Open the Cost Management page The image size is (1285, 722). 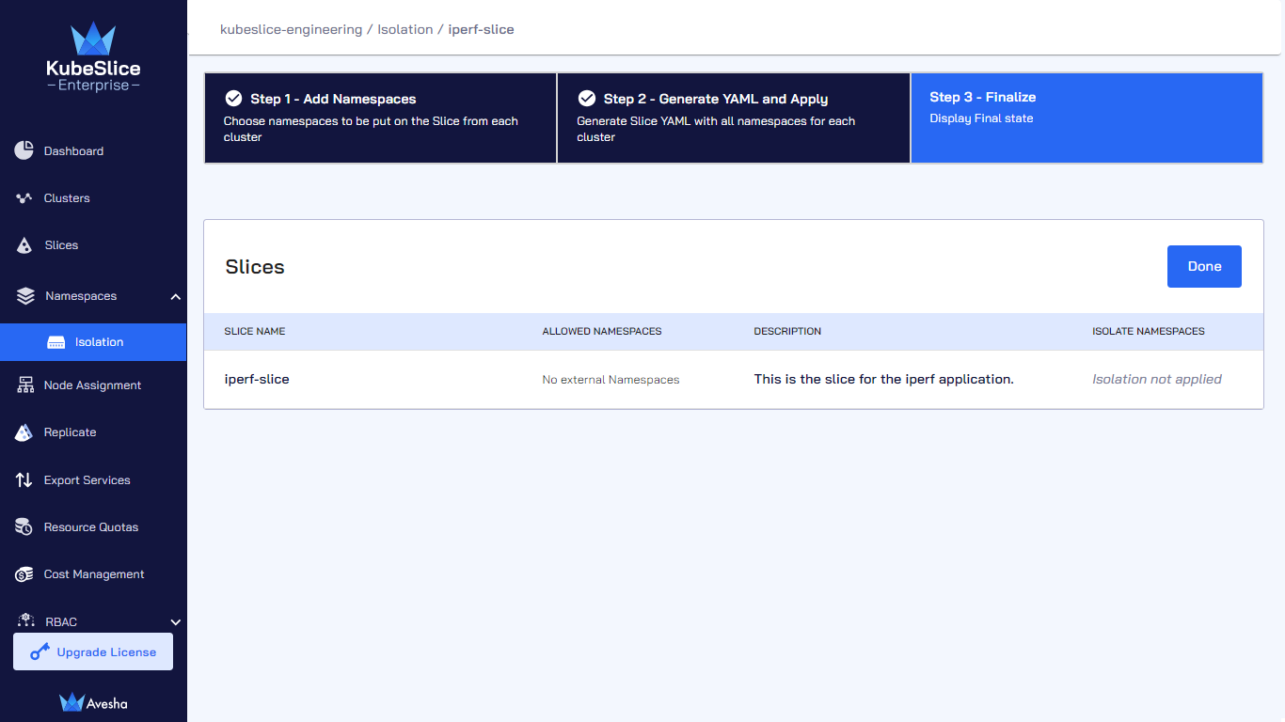pos(93,574)
